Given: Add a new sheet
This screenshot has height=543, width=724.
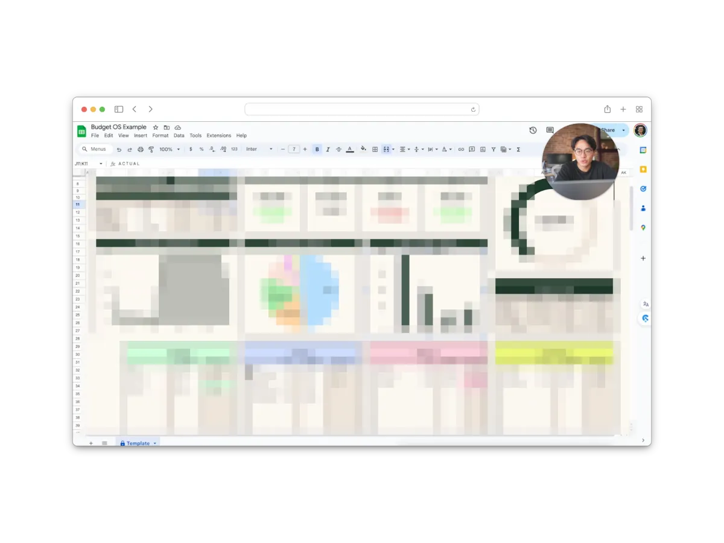Looking at the screenshot, I should pyautogui.click(x=91, y=443).
